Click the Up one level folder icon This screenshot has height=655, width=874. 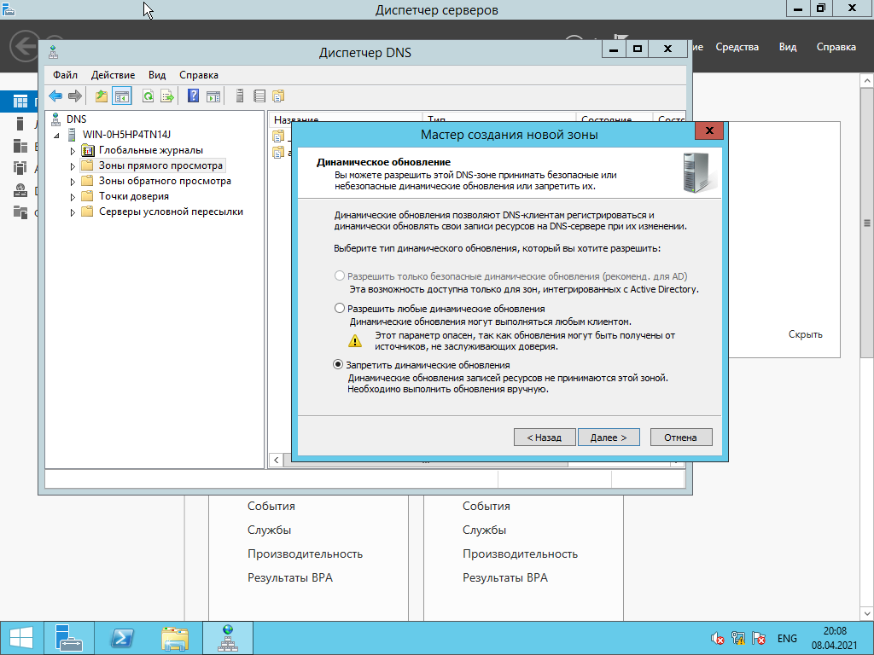tap(101, 96)
